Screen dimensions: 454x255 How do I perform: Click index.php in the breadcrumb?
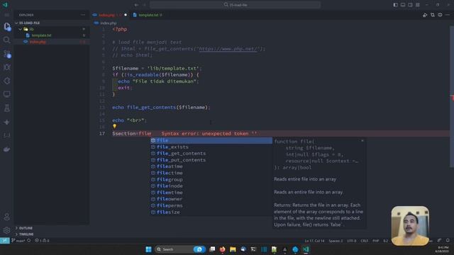109,23
